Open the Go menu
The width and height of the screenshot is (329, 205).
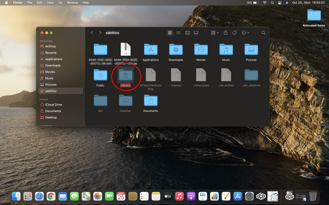tap(60, 3)
